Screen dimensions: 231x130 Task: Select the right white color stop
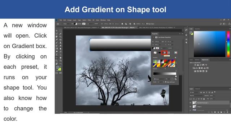pos(176,76)
